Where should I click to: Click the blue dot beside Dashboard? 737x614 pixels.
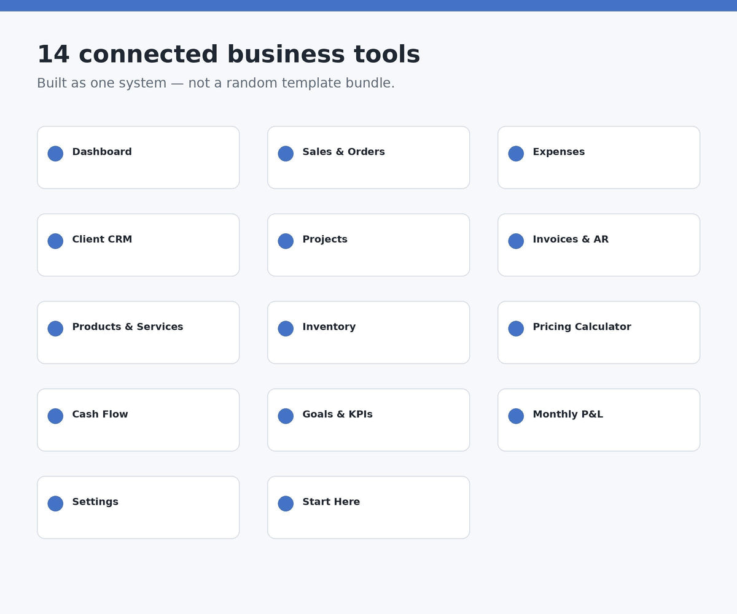coord(55,153)
